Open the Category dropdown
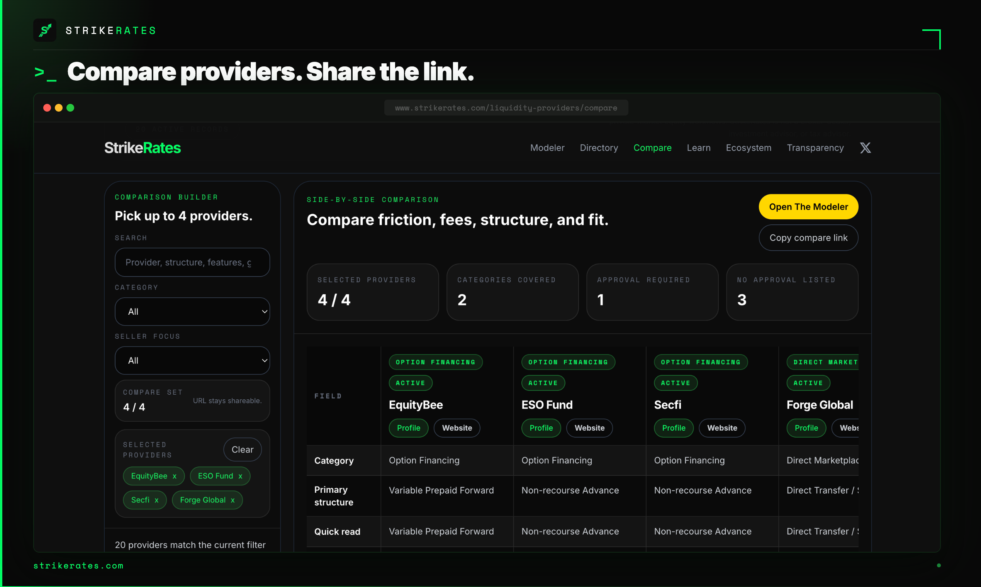 (x=192, y=312)
